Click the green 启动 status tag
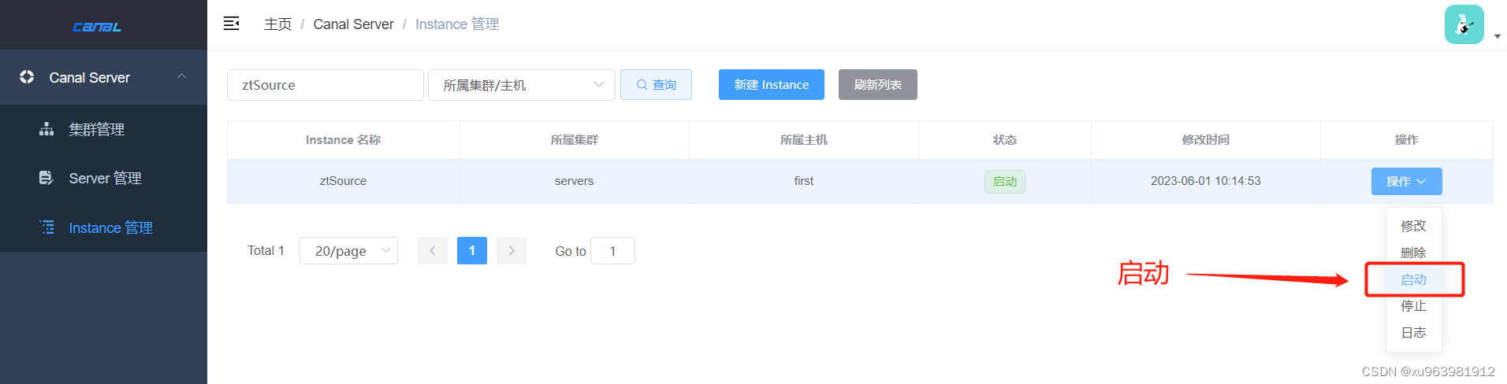The width and height of the screenshot is (1507, 384). click(x=1004, y=182)
